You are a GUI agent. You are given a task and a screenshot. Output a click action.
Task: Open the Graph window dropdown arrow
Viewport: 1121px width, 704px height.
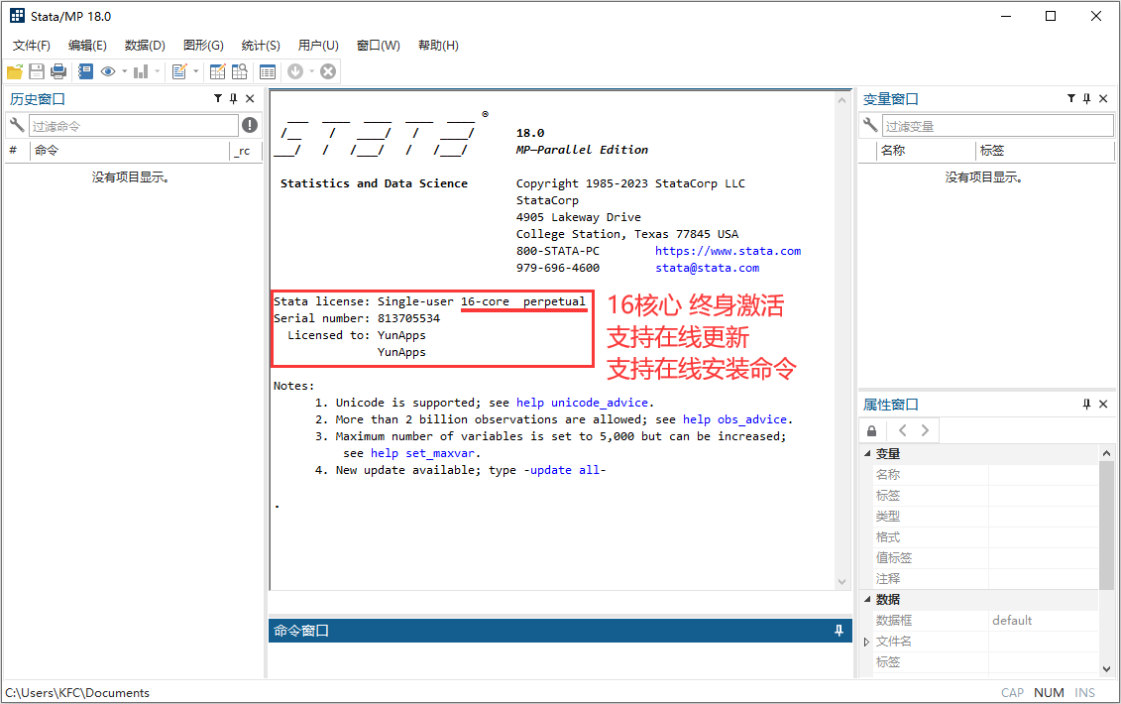(x=158, y=71)
